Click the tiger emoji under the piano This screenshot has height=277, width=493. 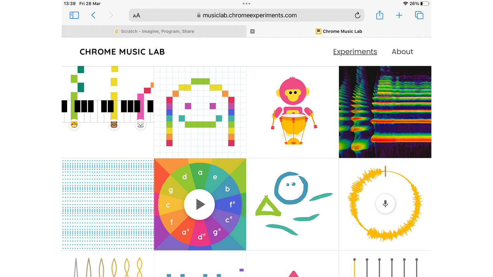[74, 125]
